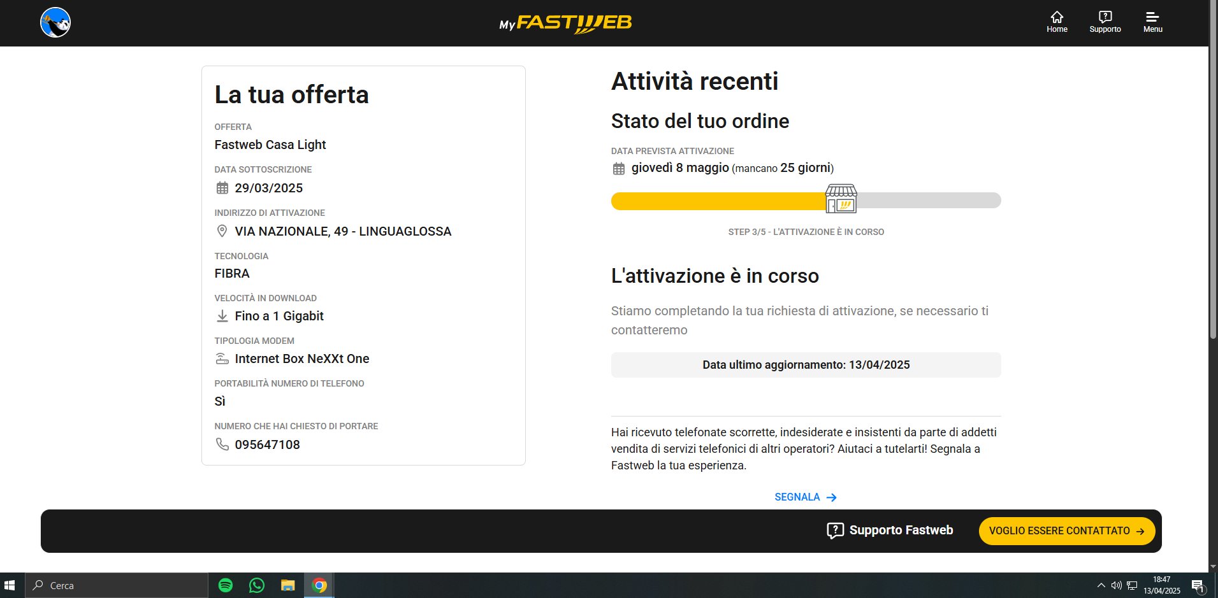1218x598 pixels.
Task: Show hidden system tray icons
Action: [1101, 585]
